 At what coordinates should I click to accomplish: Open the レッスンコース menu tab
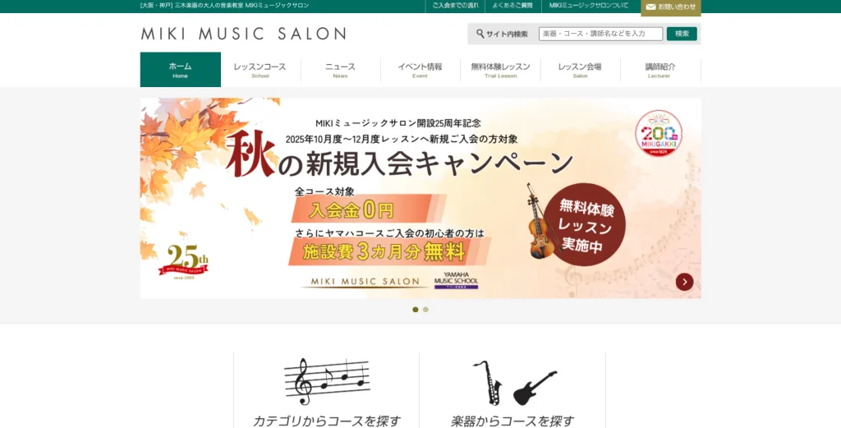coord(260,70)
